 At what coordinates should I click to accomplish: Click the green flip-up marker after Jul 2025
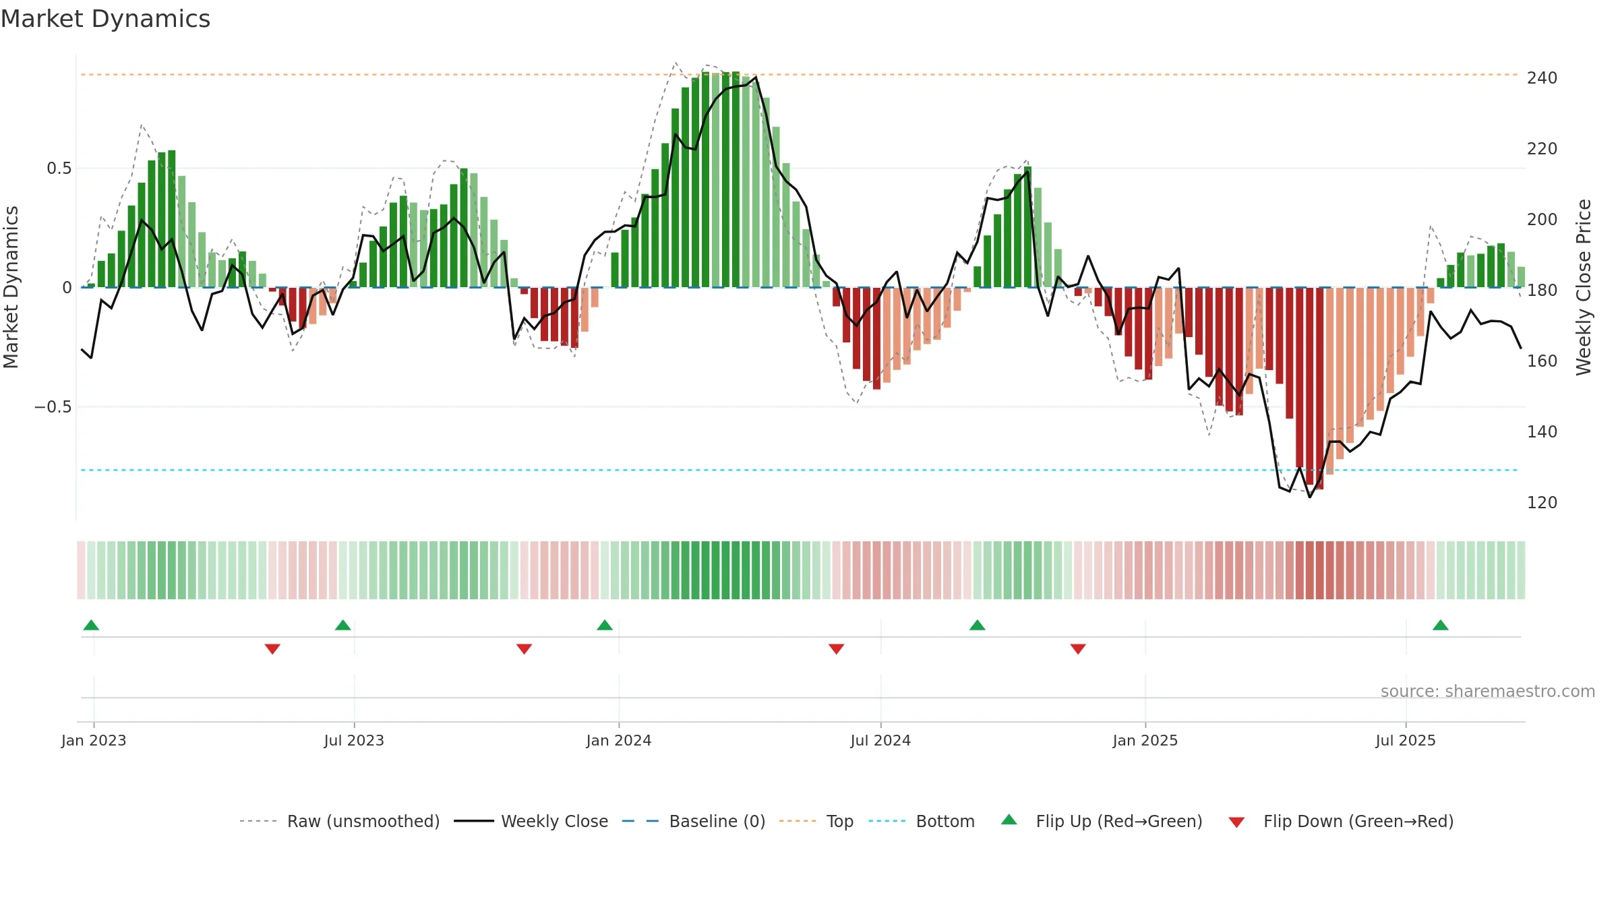coord(1441,625)
